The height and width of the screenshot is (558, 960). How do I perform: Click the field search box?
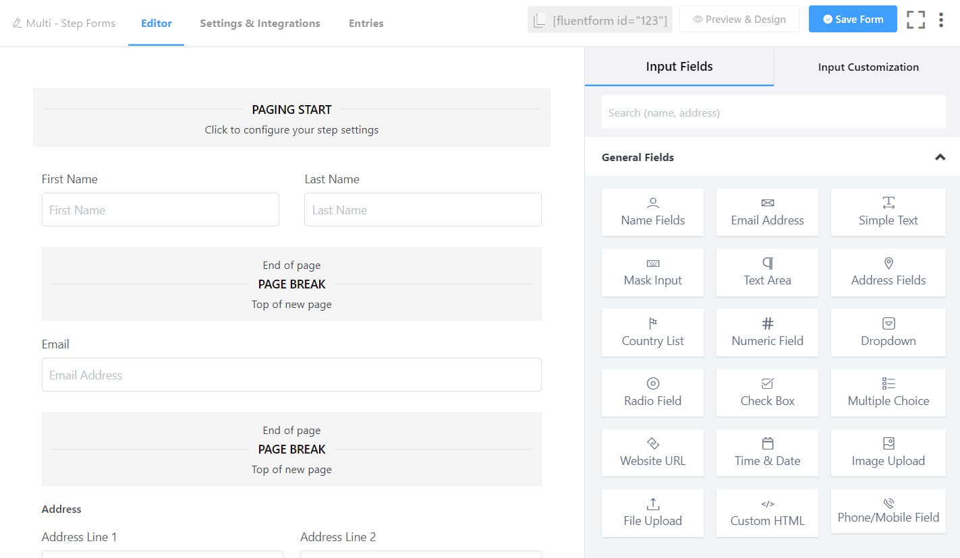click(773, 112)
